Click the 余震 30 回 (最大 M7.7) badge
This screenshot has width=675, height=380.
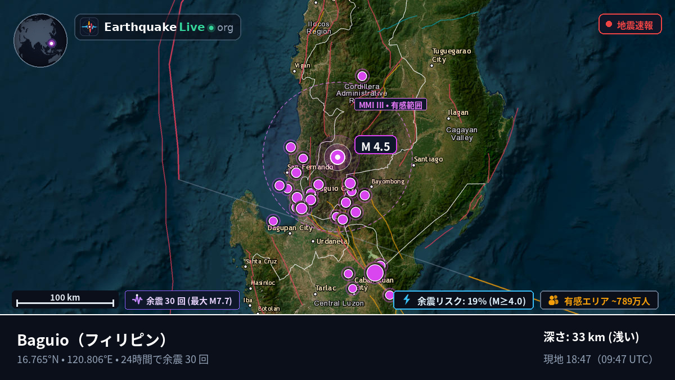(x=182, y=300)
